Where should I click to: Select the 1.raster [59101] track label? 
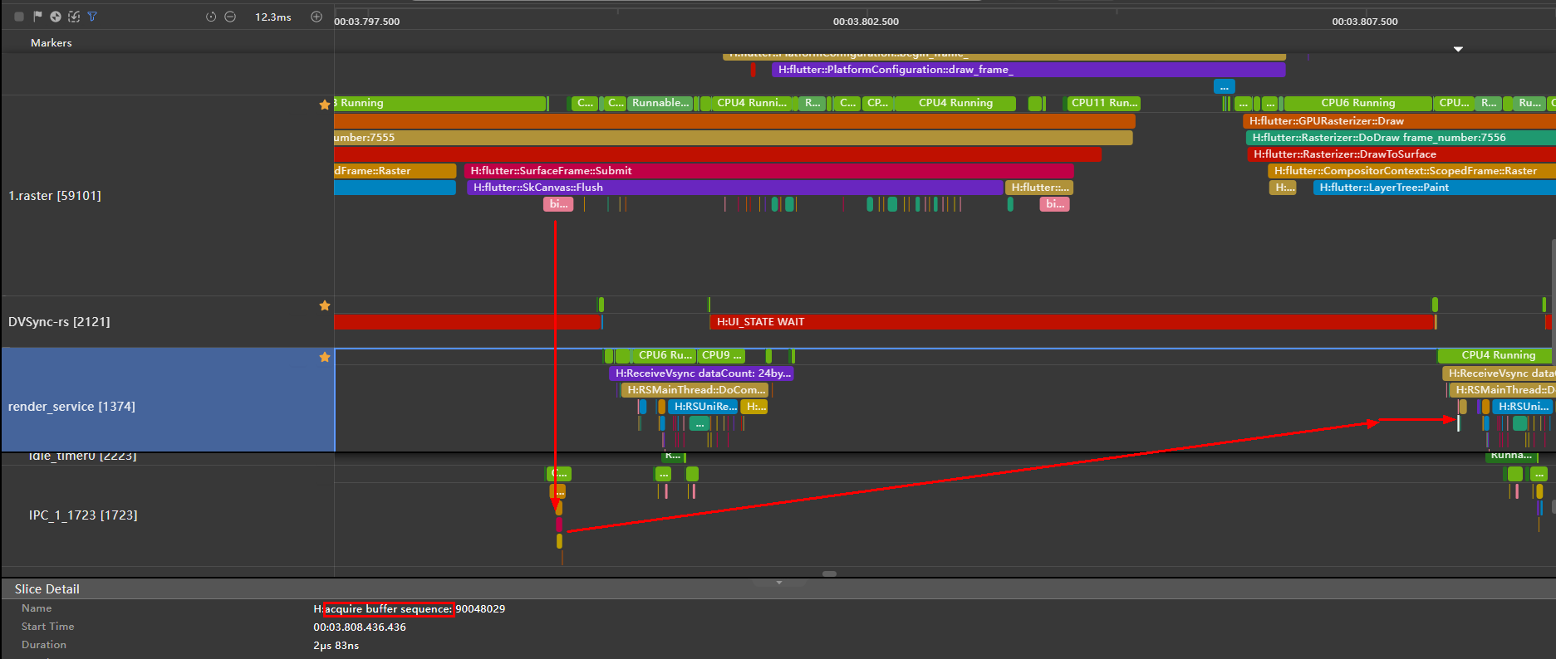pyautogui.click(x=55, y=196)
